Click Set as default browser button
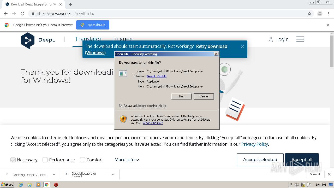This screenshot has height=188, width=334. [93, 25]
